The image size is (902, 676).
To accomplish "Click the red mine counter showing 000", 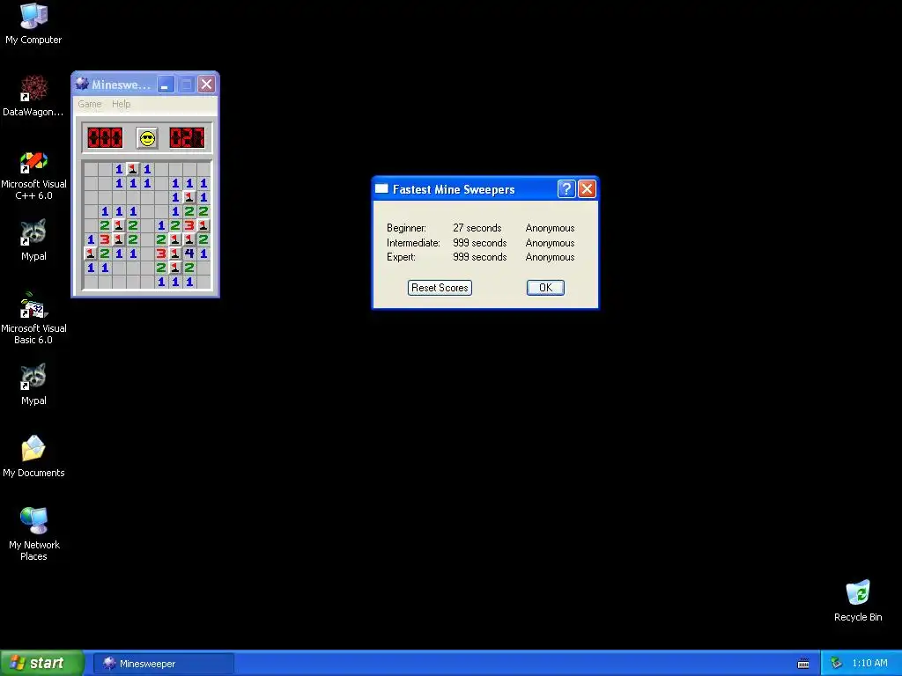I will (105, 138).
